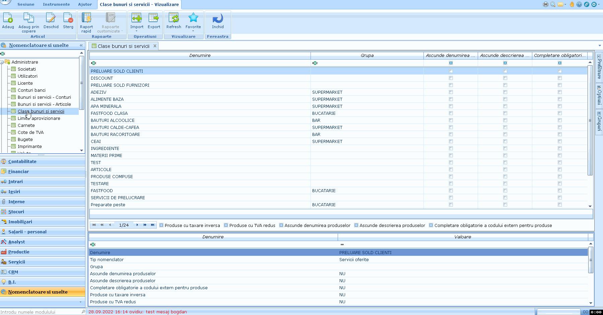603x315 pixels.
Task: Select the Clase bunuri si servicii tab
Action: point(124,46)
